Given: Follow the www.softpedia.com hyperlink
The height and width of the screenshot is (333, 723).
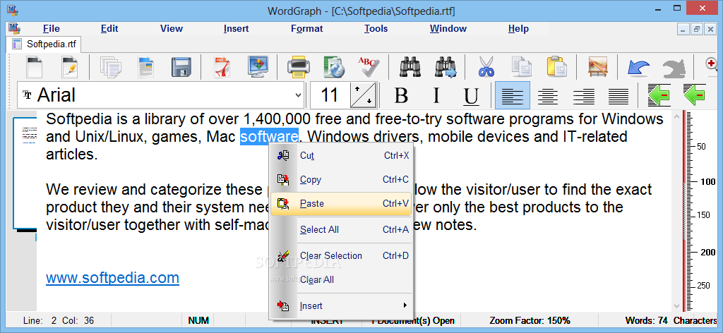Looking at the screenshot, I should (112, 278).
